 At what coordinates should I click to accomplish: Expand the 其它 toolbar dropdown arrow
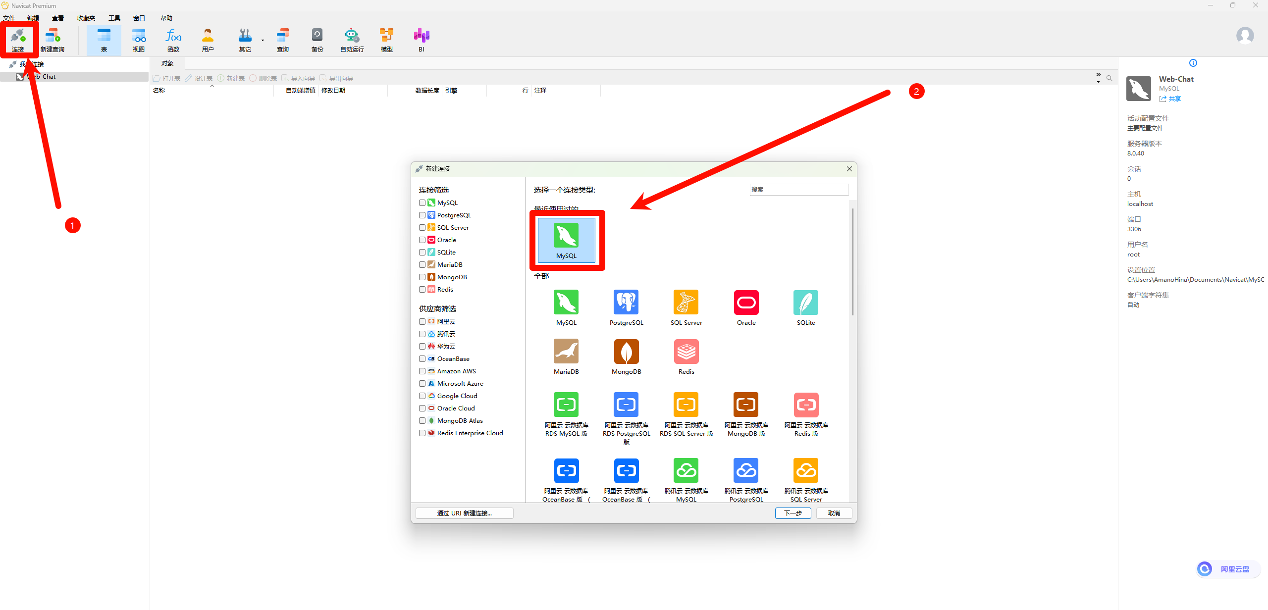pyautogui.click(x=263, y=41)
